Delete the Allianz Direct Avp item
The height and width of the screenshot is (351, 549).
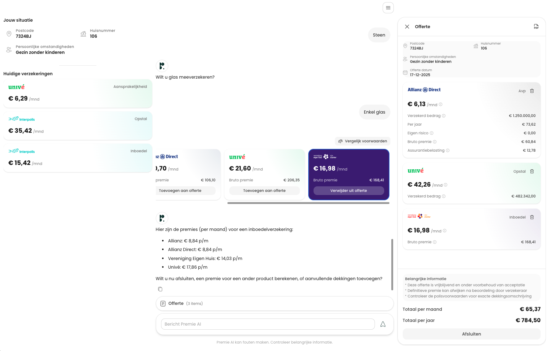tap(532, 91)
